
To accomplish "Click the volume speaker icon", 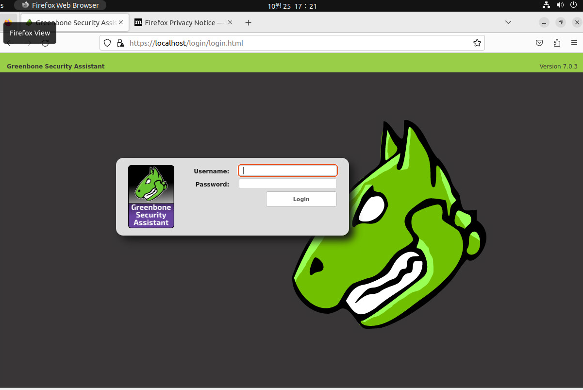I will (560, 5).
